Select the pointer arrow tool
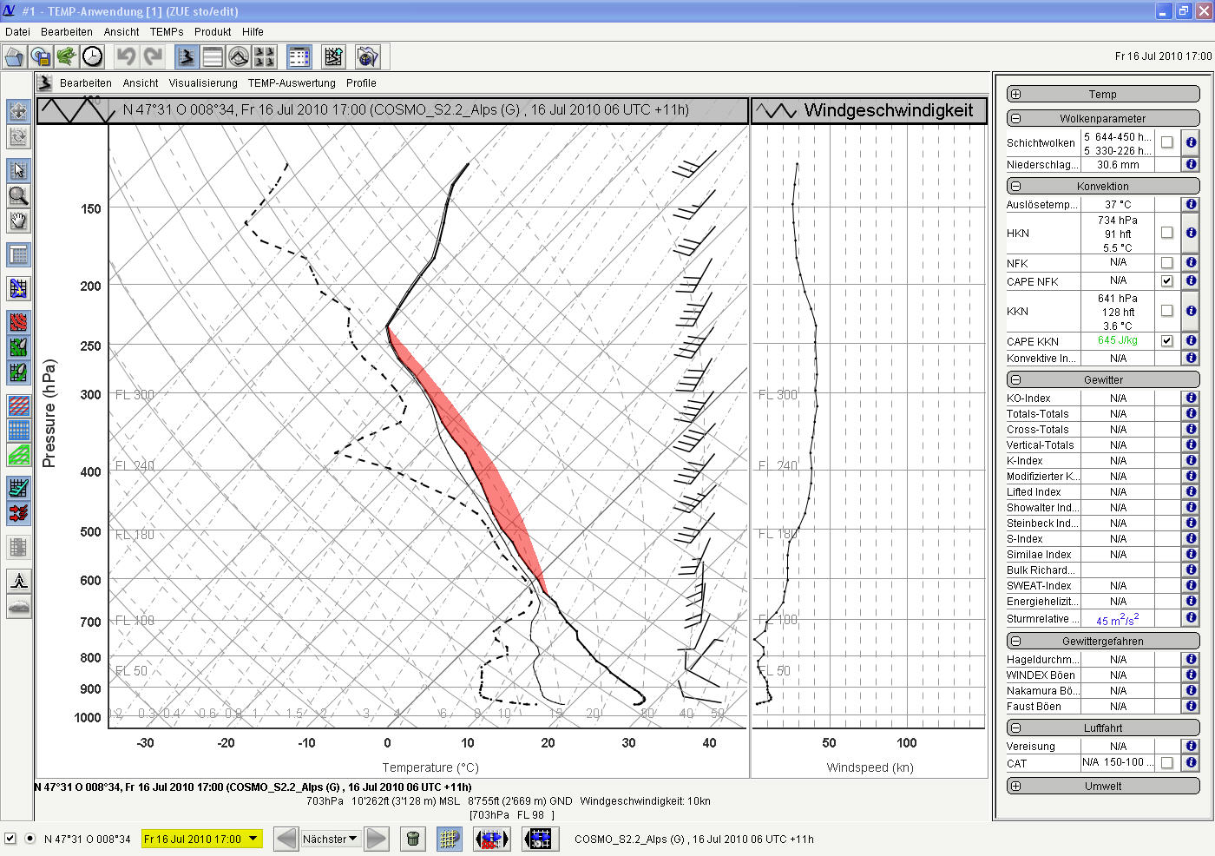Image resolution: width=1215 pixels, height=856 pixels. [18, 169]
